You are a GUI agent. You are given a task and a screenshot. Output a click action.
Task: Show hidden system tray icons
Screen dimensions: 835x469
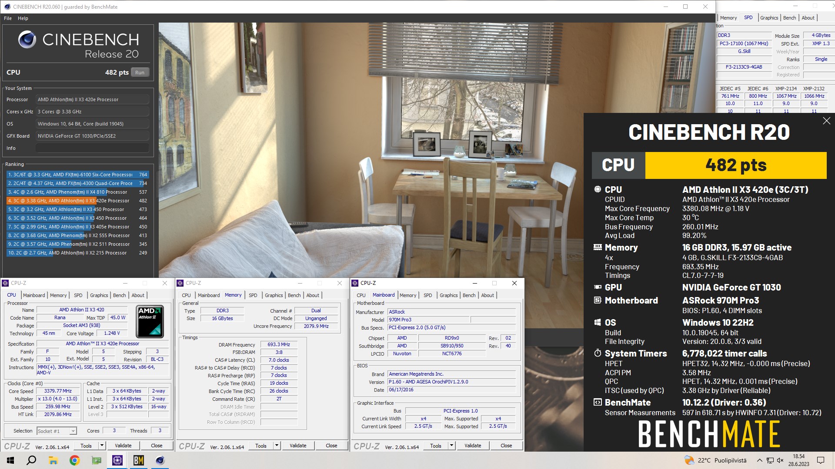coord(759,460)
